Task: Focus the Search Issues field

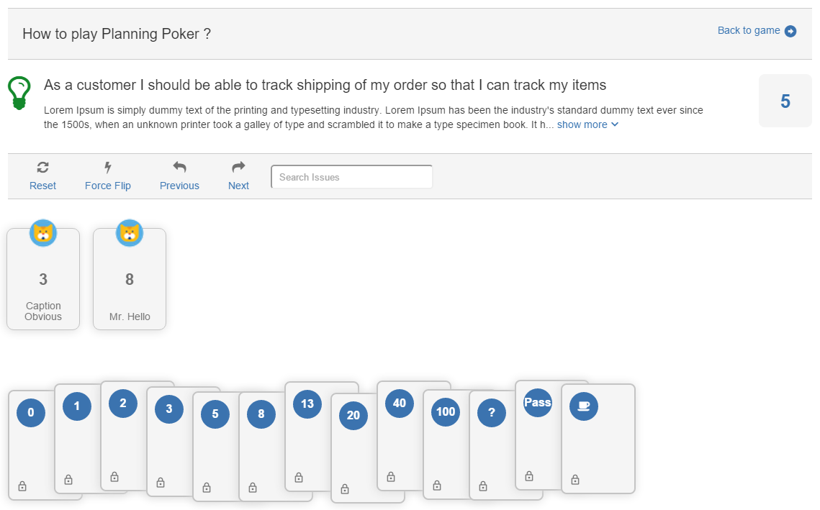Action: [351, 177]
